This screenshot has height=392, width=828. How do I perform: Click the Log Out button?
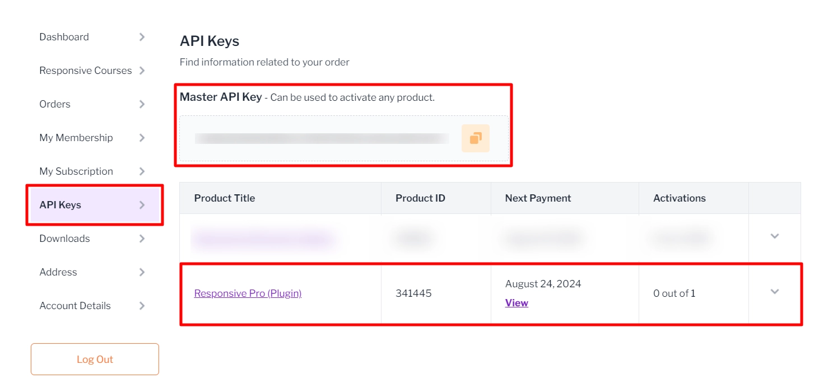94,359
